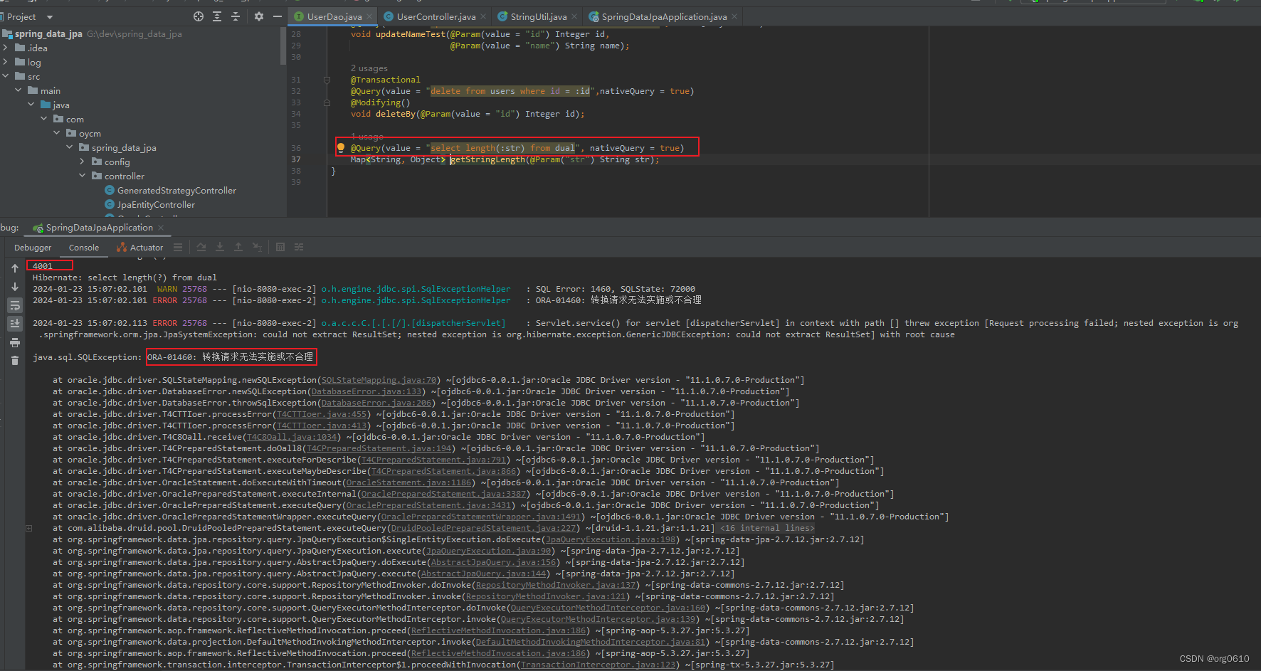The image size is (1261, 671).
Task: Click the locate file in project icon
Action: pyautogui.click(x=199, y=16)
